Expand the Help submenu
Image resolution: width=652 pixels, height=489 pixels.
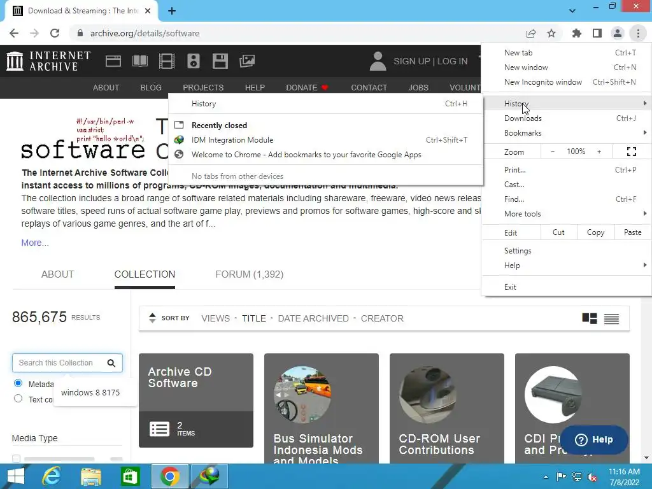[566, 266]
